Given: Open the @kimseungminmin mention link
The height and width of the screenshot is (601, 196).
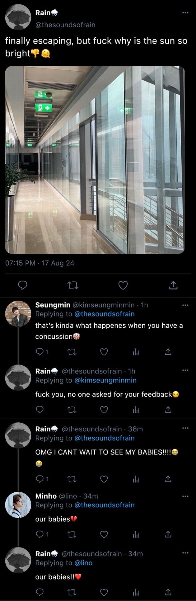Looking at the screenshot, I should point(106,380).
